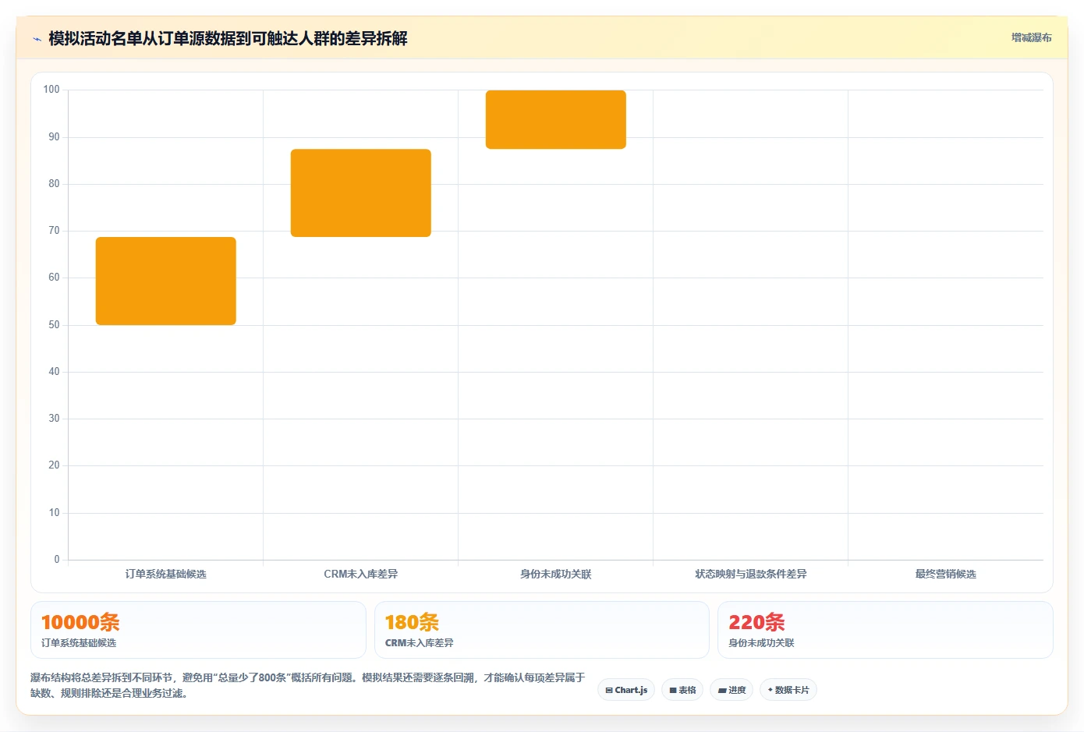Open the 180条 CRM未入库差异 data card

point(542,630)
